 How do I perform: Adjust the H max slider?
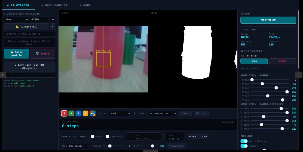[269, 84]
